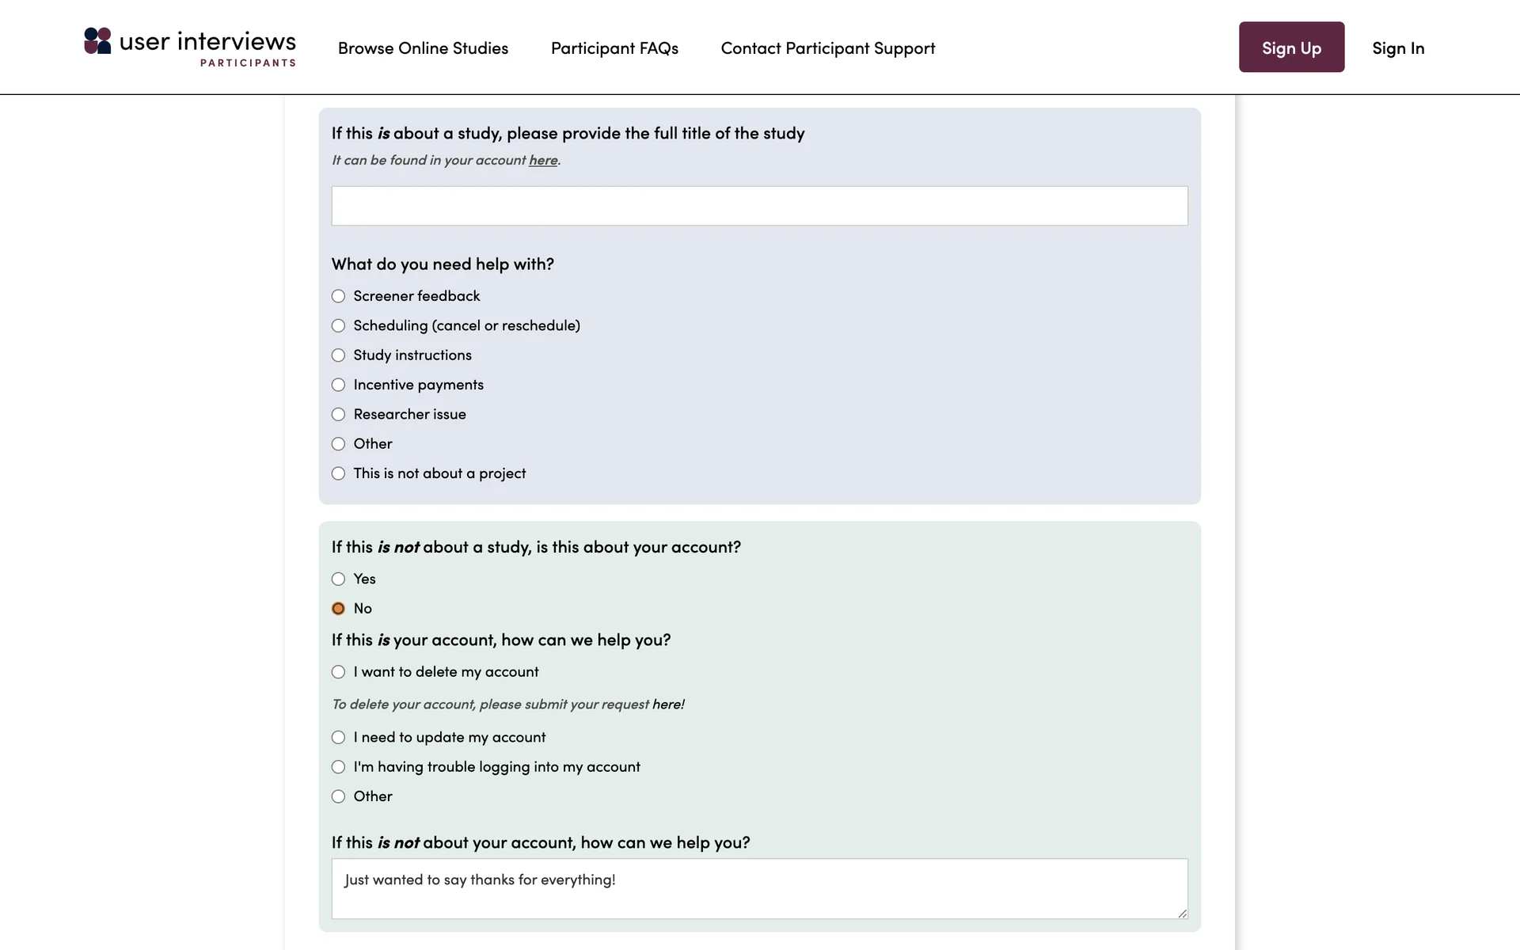Click the Sign In link
Screen dimensions: 1520x950
pyautogui.click(x=1397, y=48)
